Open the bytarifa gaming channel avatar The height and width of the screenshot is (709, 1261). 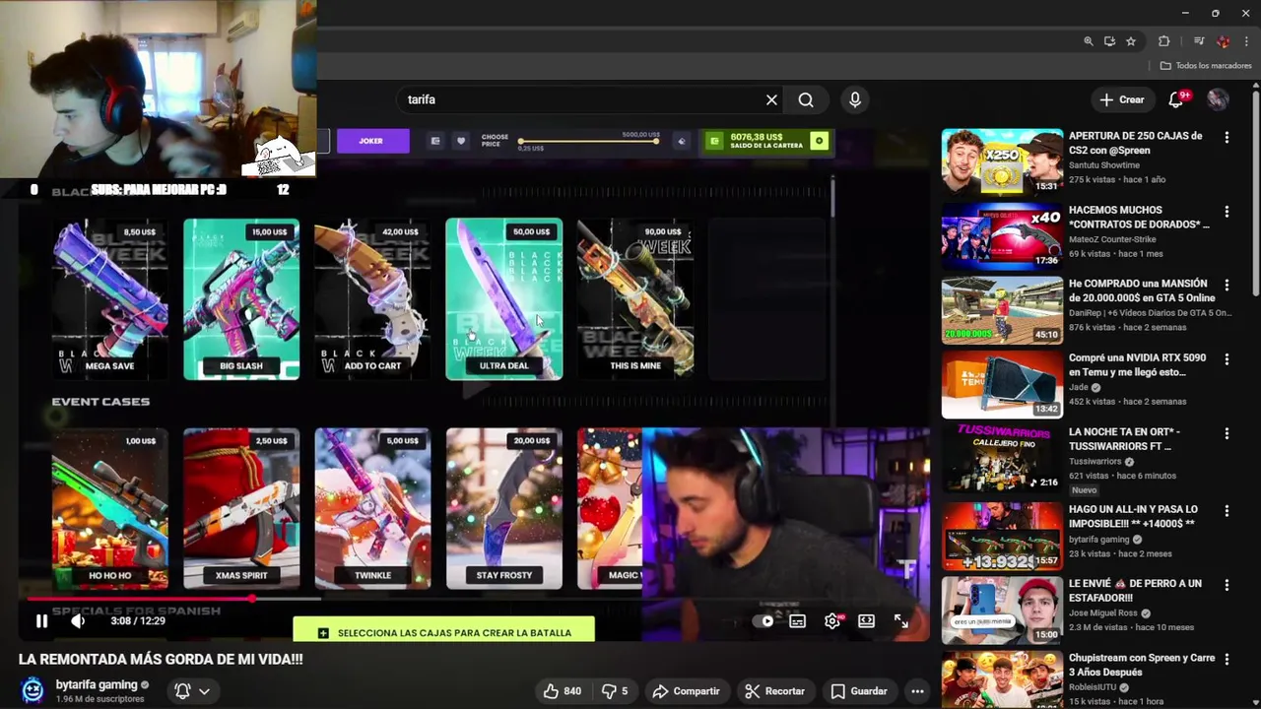click(x=33, y=690)
